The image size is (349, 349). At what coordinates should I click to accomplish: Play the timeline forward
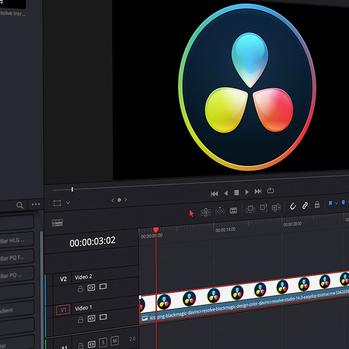[247, 192]
